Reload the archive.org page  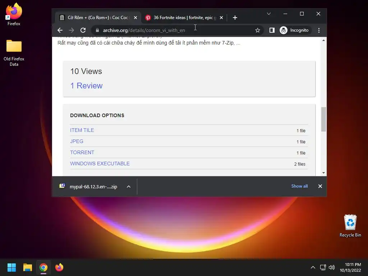(x=83, y=30)
